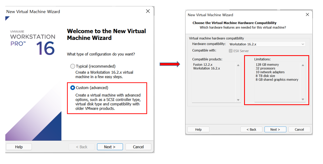This screenshot has height=164, width=323.
Task: Click the Compatible products list scroll-up arrow
Action: tap(238, 65)
